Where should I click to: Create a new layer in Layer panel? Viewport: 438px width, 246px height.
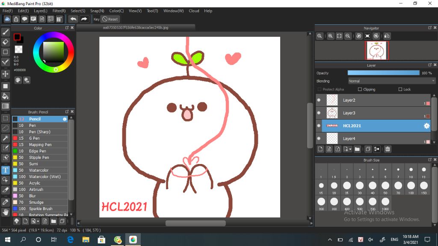tap(320, 149)
